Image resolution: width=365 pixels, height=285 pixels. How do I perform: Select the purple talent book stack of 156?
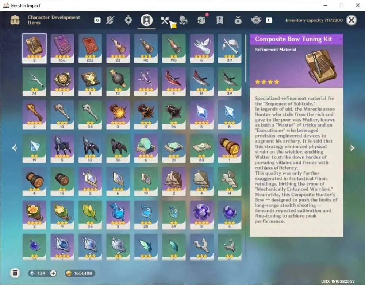click(x=62, y=48)
